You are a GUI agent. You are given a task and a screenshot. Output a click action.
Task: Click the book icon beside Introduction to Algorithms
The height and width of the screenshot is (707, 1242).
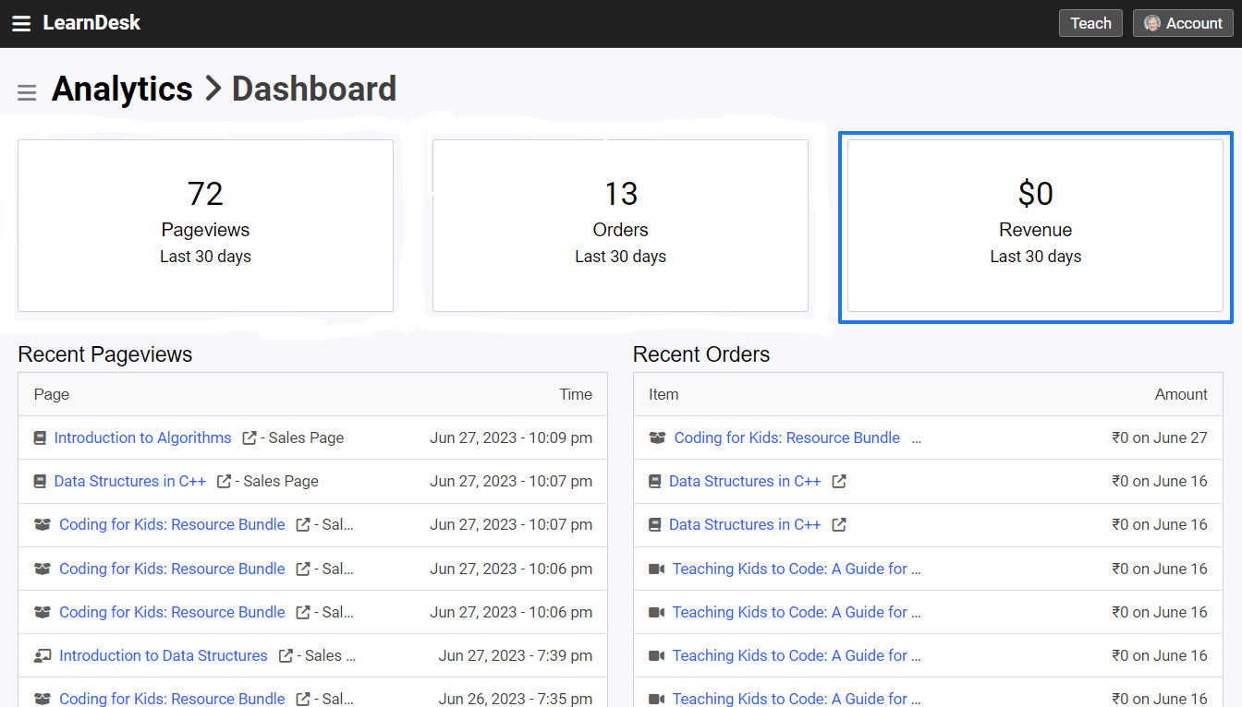[x=40, y=437]
